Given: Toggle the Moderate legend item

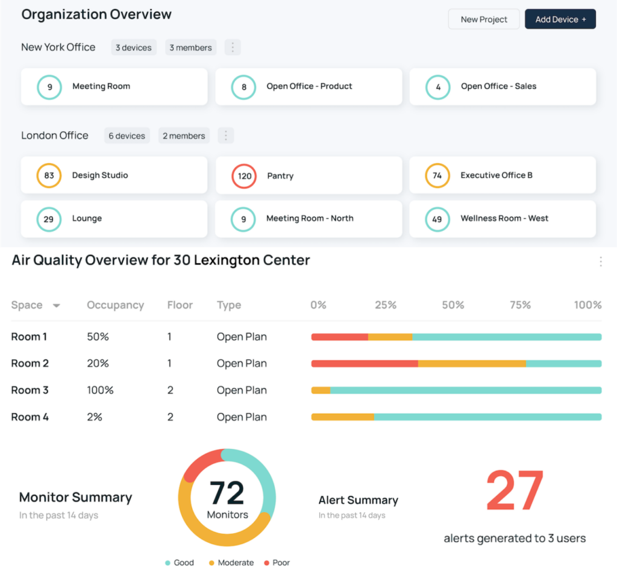Looking at the screenshot, I should pos(231,563).
